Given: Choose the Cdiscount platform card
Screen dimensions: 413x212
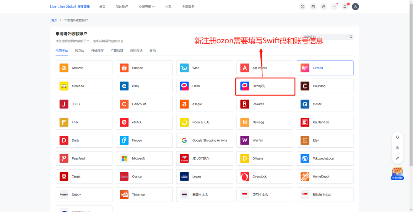Looking at the screenshot, I should pos(144,104).
